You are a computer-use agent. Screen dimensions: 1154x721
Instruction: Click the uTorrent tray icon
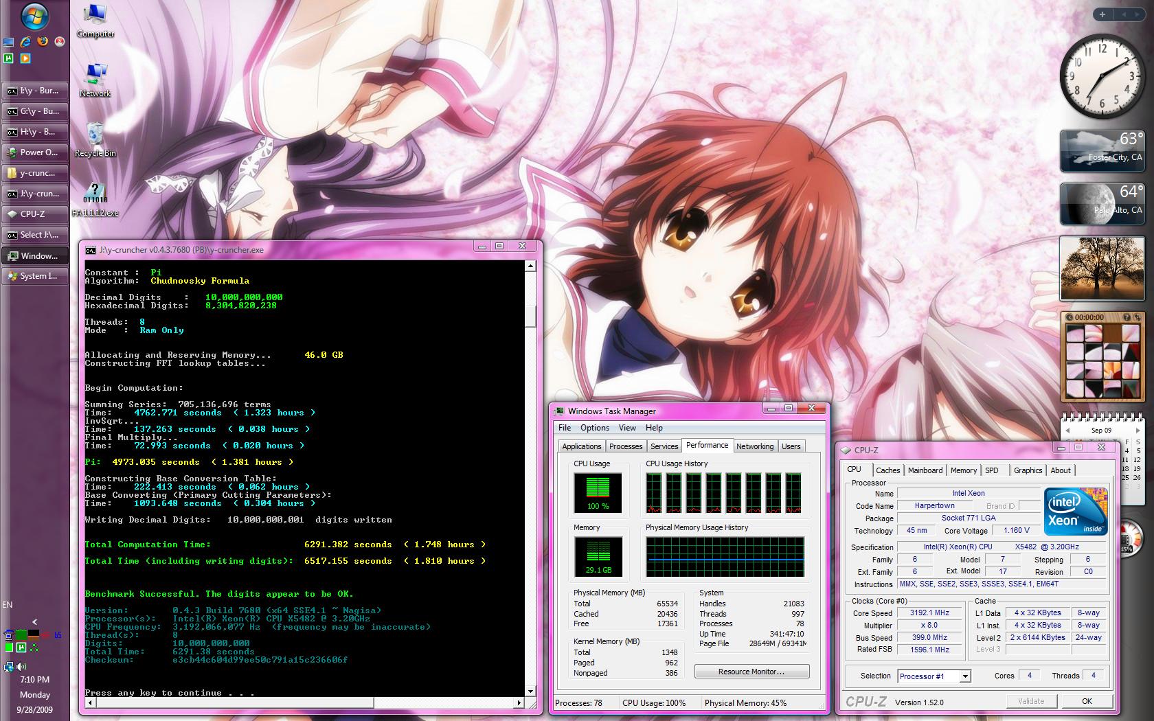pos(22,647)
